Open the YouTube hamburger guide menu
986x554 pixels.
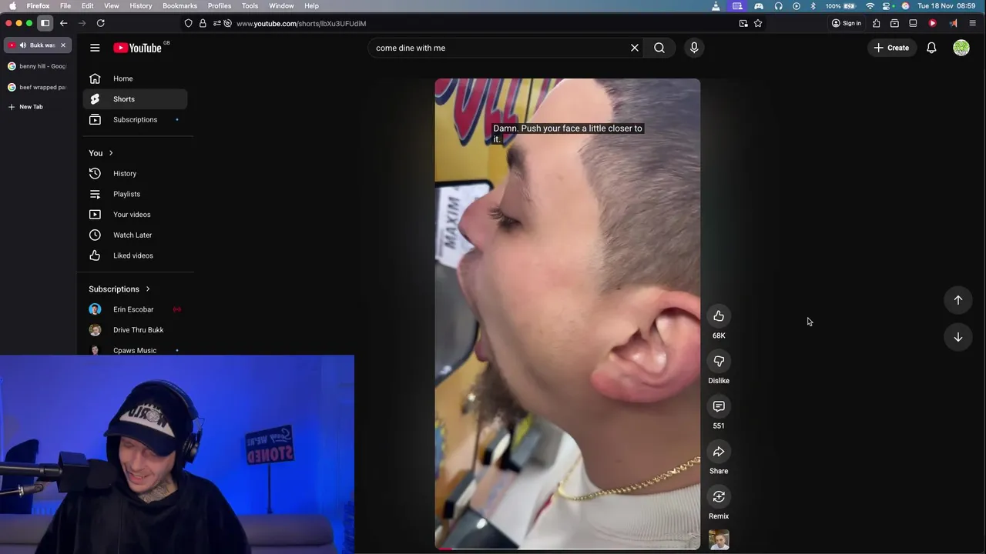click(95, 48)
